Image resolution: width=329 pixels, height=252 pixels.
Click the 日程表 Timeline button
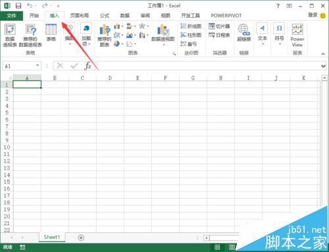coord(219,35)
